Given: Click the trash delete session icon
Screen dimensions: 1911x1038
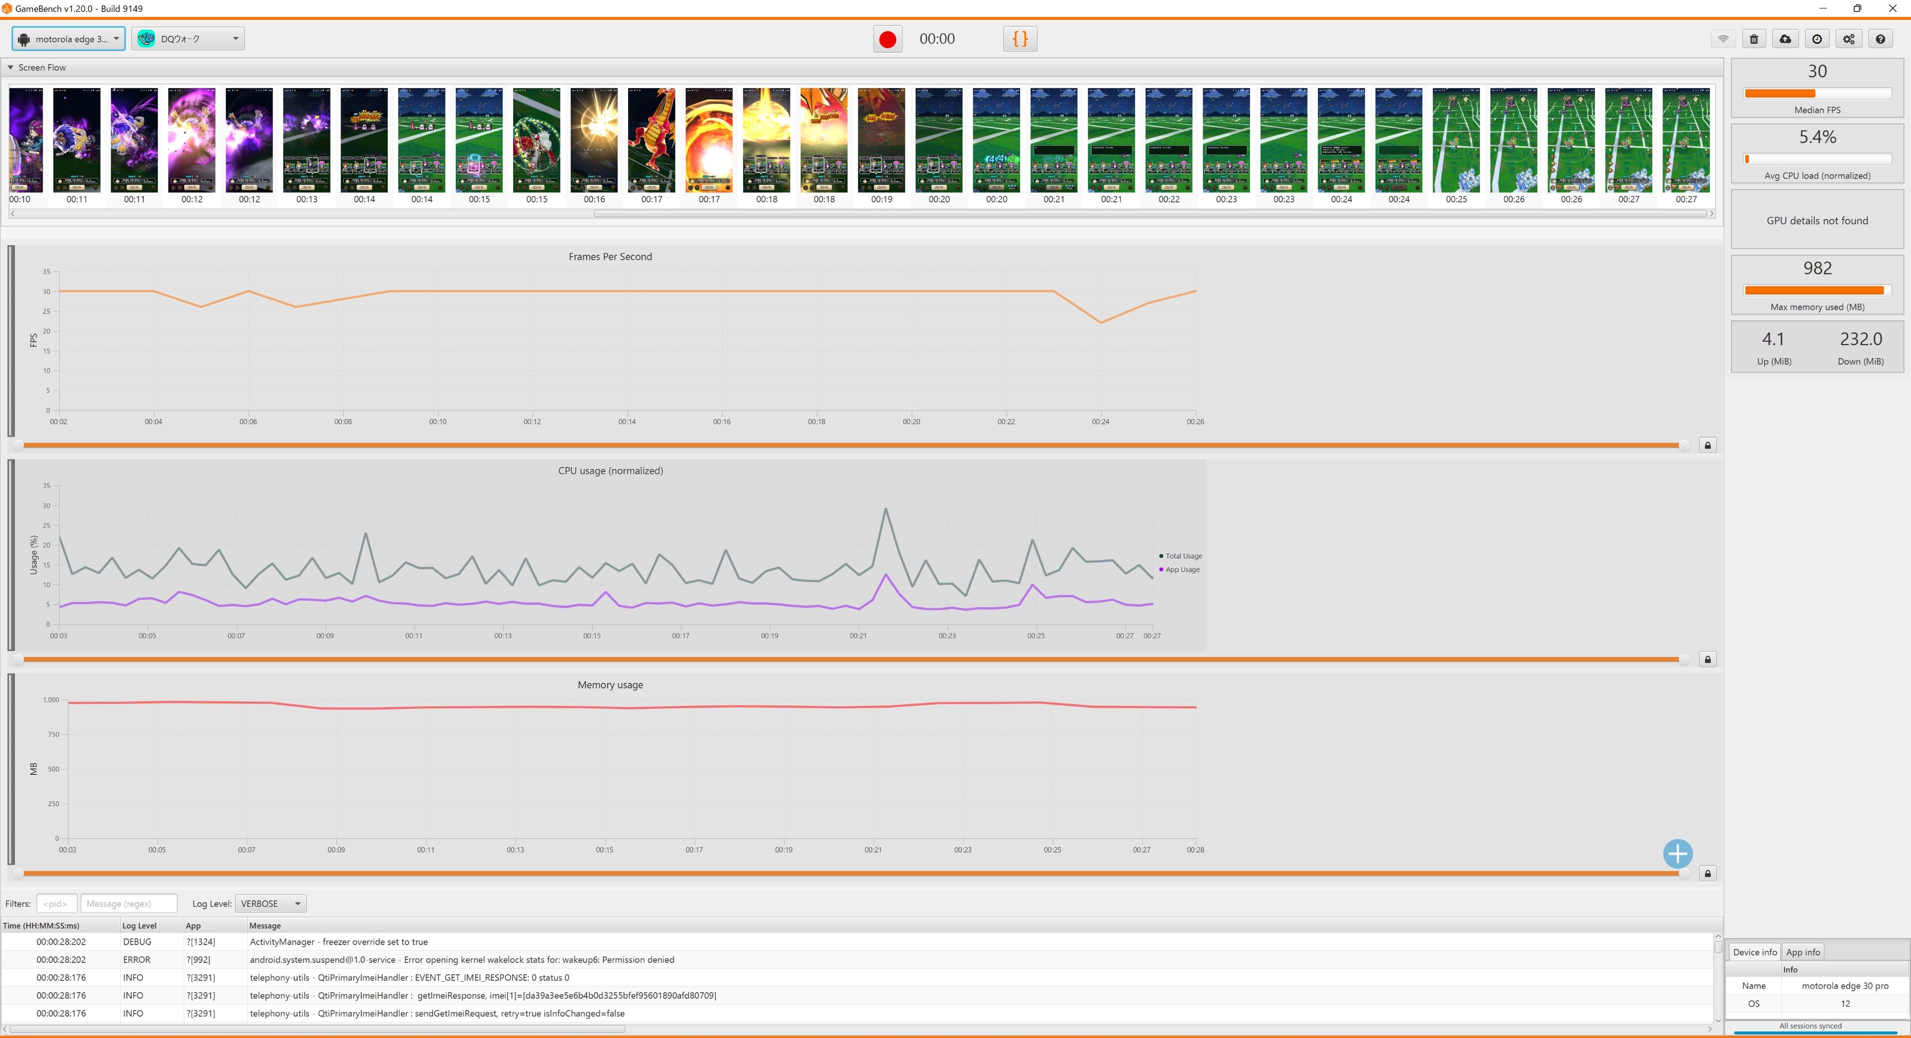Looking at the screenshot, I should [1754, 39].
